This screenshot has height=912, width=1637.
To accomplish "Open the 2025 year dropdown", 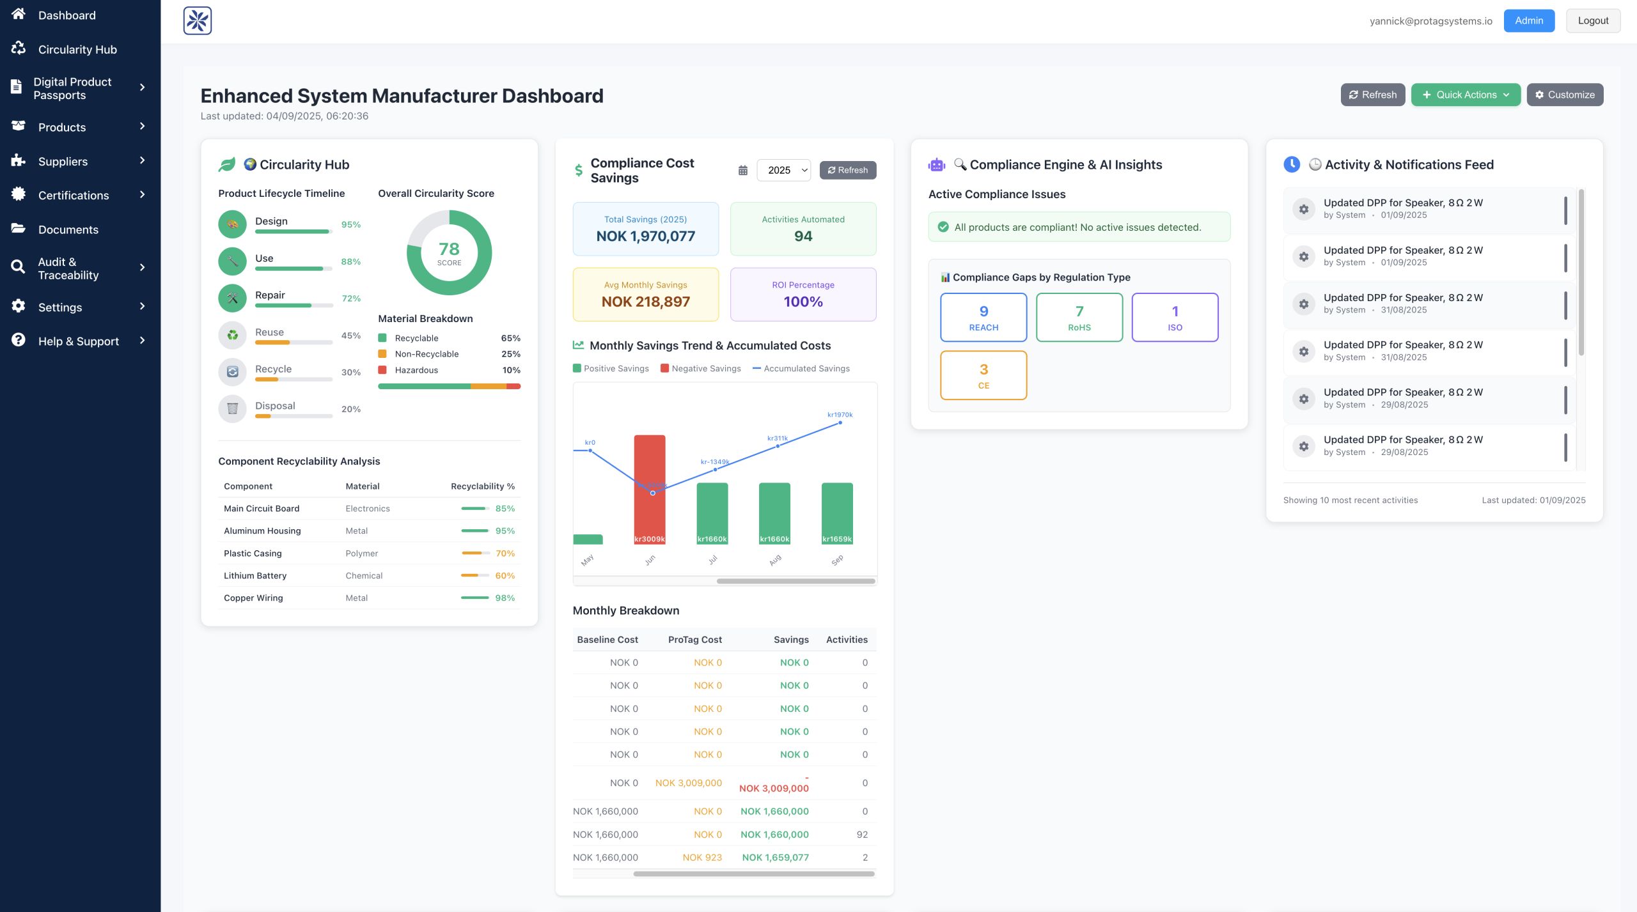I will (x=784, y=170).
